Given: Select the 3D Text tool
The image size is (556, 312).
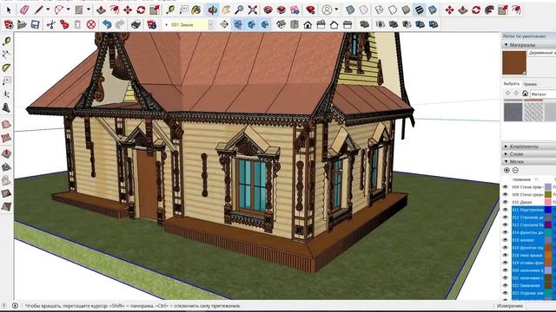Looking at the screenshot, I should click(6, 107).
